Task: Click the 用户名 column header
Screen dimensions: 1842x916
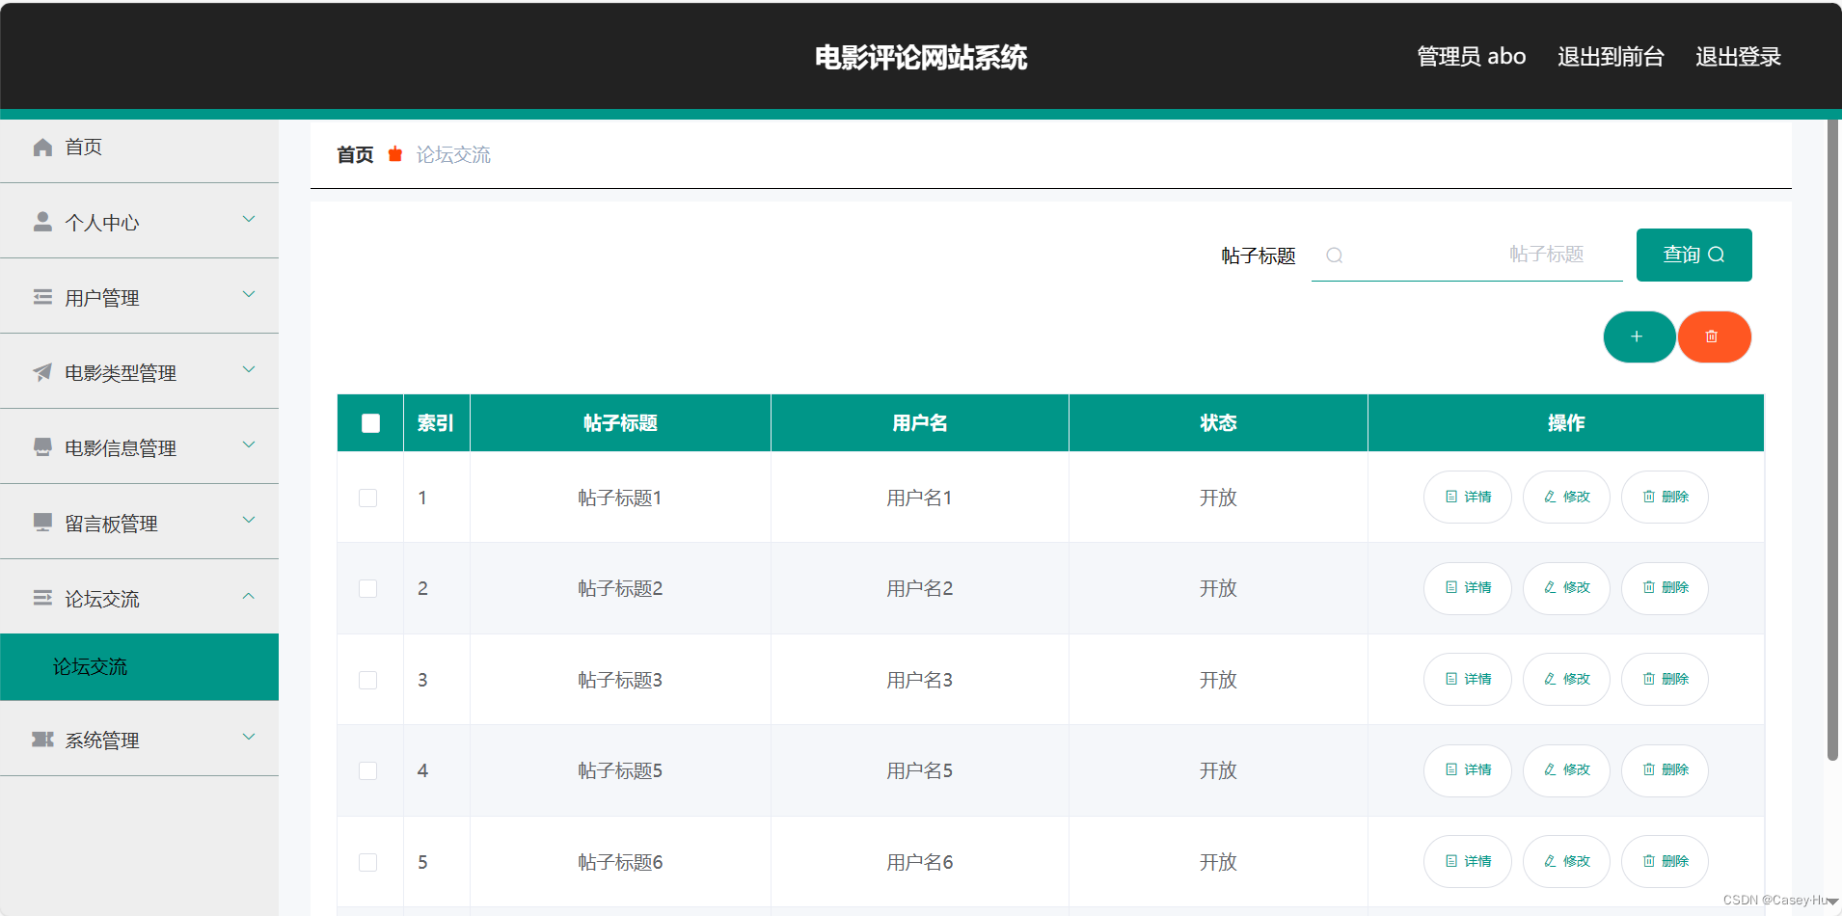Action: [920, 423]
